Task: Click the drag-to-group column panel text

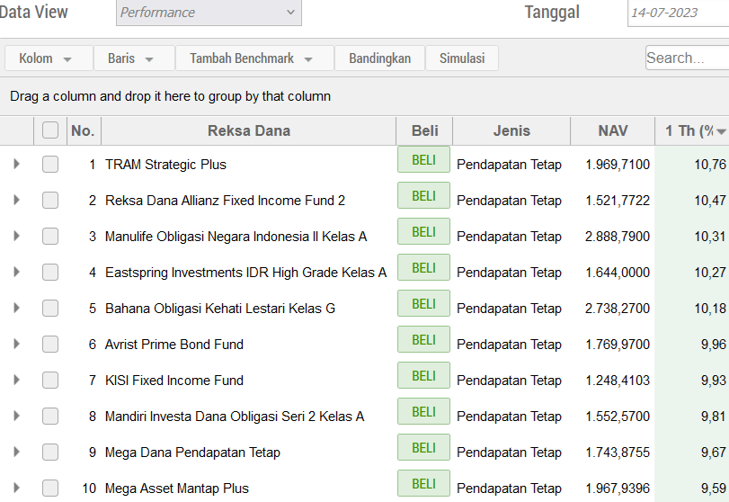Action: (170, 96)
